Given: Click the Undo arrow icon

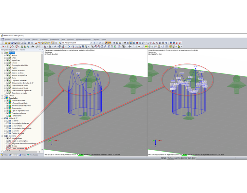Looking at the screenshot, I should pyautogui.click(x=29, y=43).
